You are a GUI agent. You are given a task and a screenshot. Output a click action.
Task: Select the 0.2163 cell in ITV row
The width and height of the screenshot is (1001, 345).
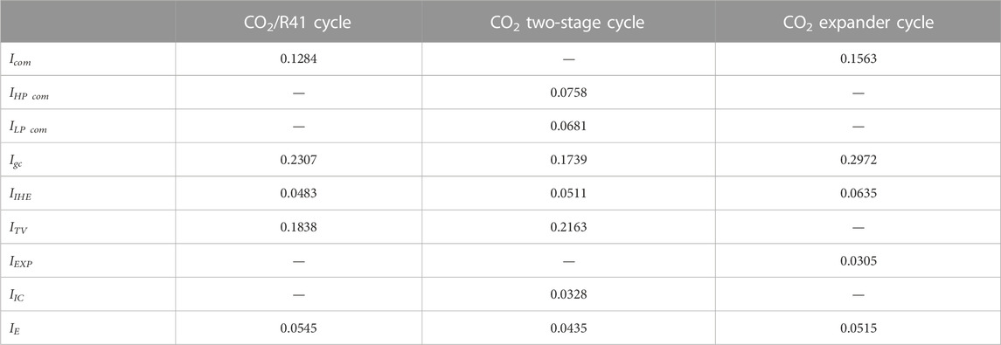coord(568,226)
